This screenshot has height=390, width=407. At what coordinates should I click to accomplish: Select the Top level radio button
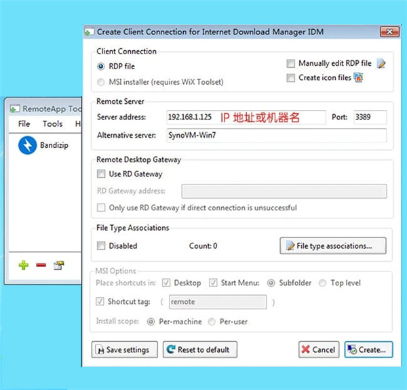click(322, 283)
